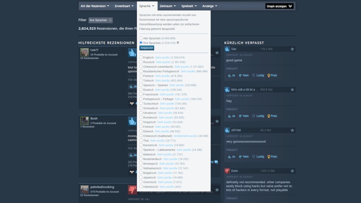Open the 'Erwerbsart' filter menu
361x203 pixels.
124,6
